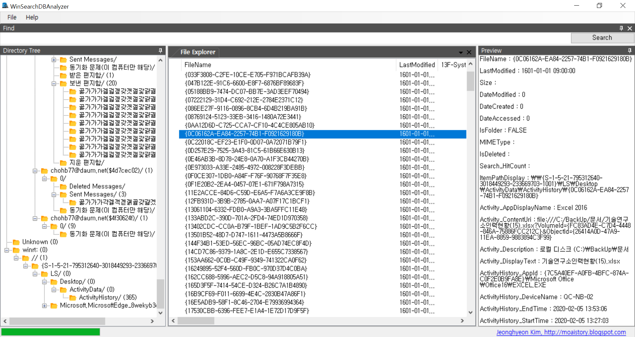
Task: Click the 지운 편지함/ folder icon
Action: pyautogui.click(x=63, y=163)
